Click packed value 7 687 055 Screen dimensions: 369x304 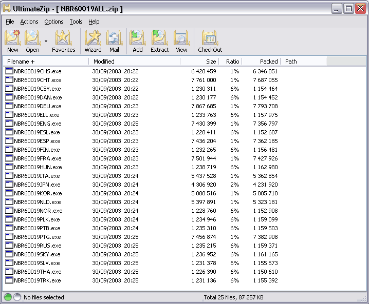(265, 80)
